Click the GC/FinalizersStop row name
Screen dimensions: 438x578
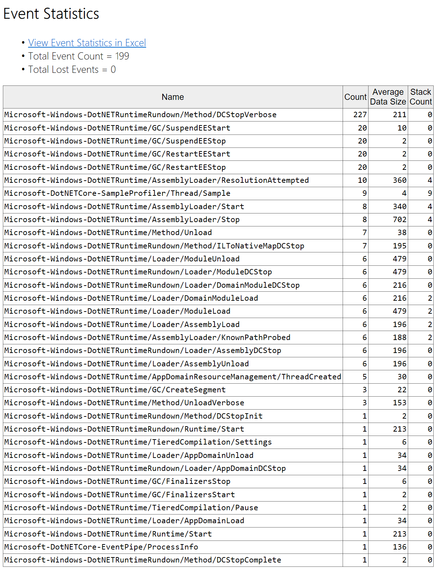point(117,481)
